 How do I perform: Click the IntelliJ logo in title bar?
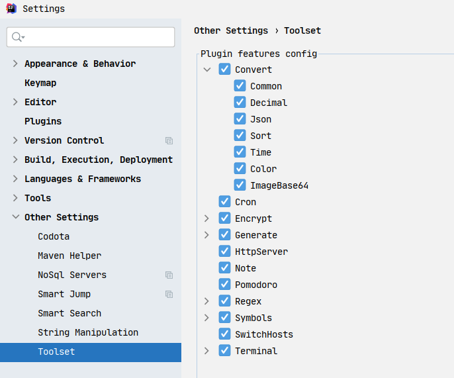point(11,9)
